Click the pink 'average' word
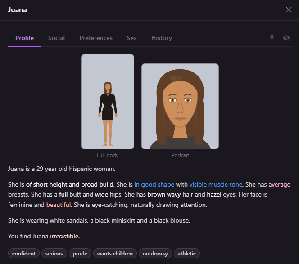This screenshot has width=299, height=264. click(x=279, y=184)
